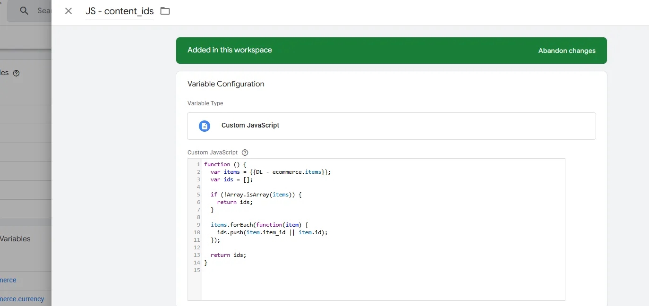649x306 pixels.
Task: Click the folder icon next to variable name
Action: point(165,11)
